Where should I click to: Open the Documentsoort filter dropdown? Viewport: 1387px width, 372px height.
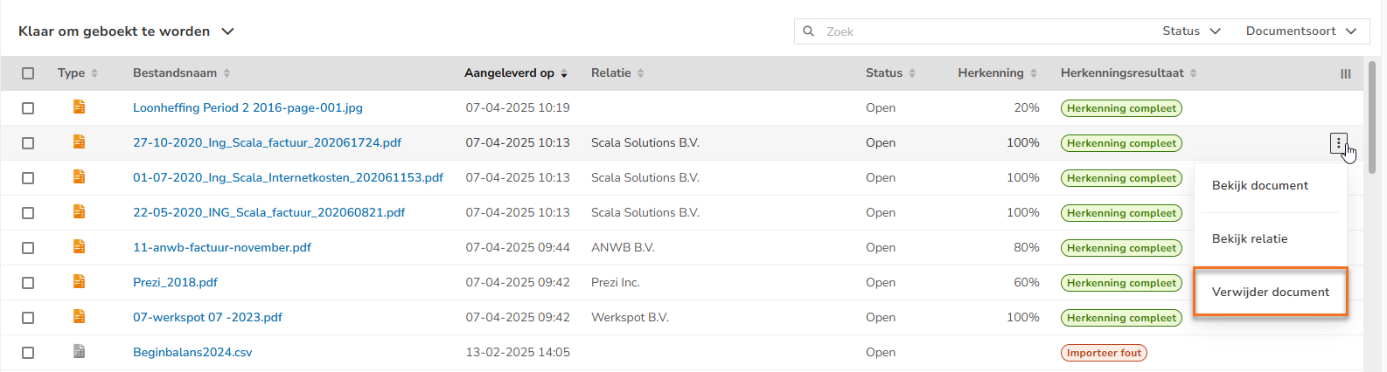1300,31
